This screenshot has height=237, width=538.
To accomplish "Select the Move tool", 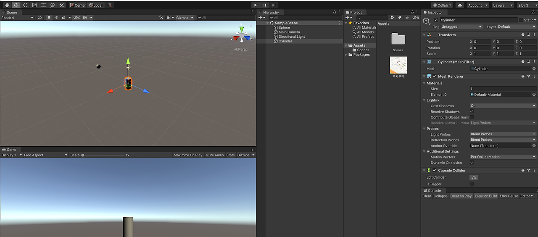I will [x=16, y=5].
